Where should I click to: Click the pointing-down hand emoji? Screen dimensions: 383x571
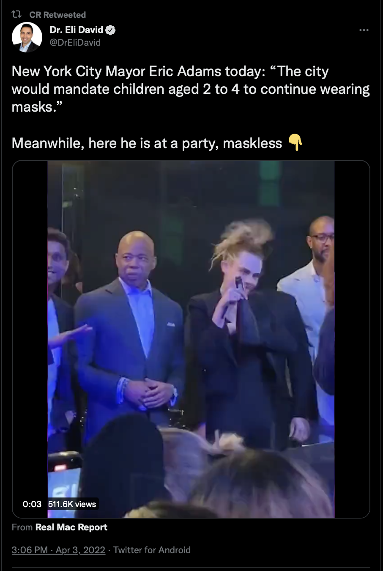295,143
